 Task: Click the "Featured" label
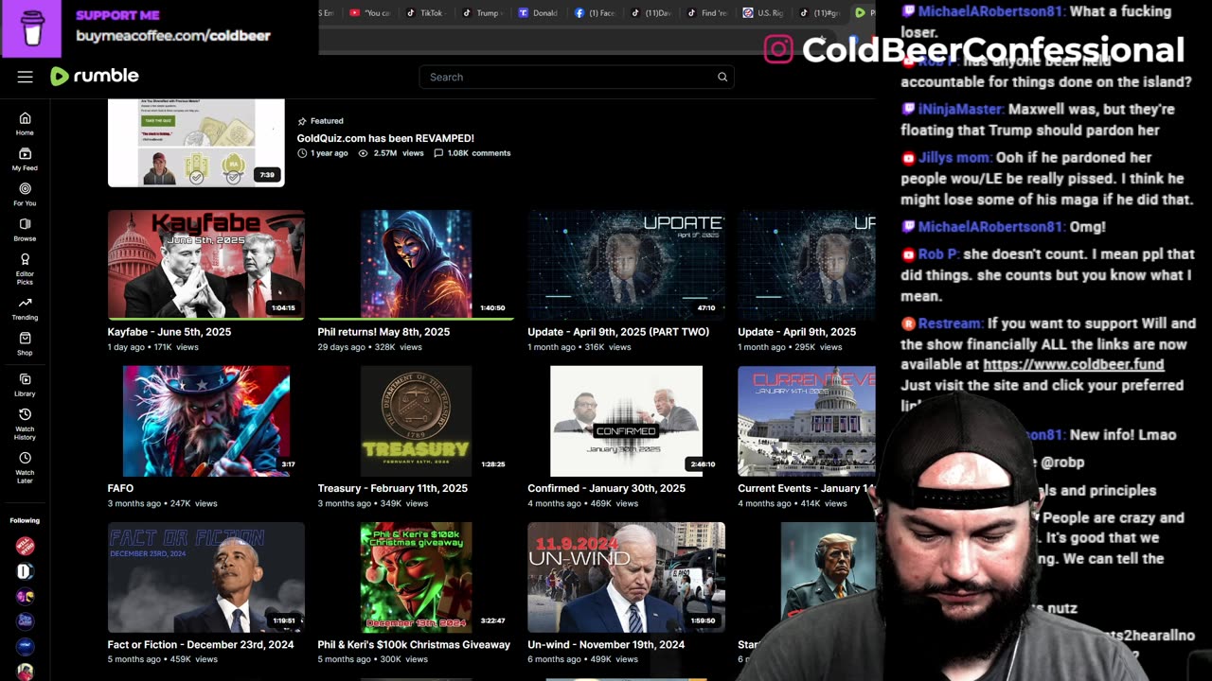tap(327, 121)
